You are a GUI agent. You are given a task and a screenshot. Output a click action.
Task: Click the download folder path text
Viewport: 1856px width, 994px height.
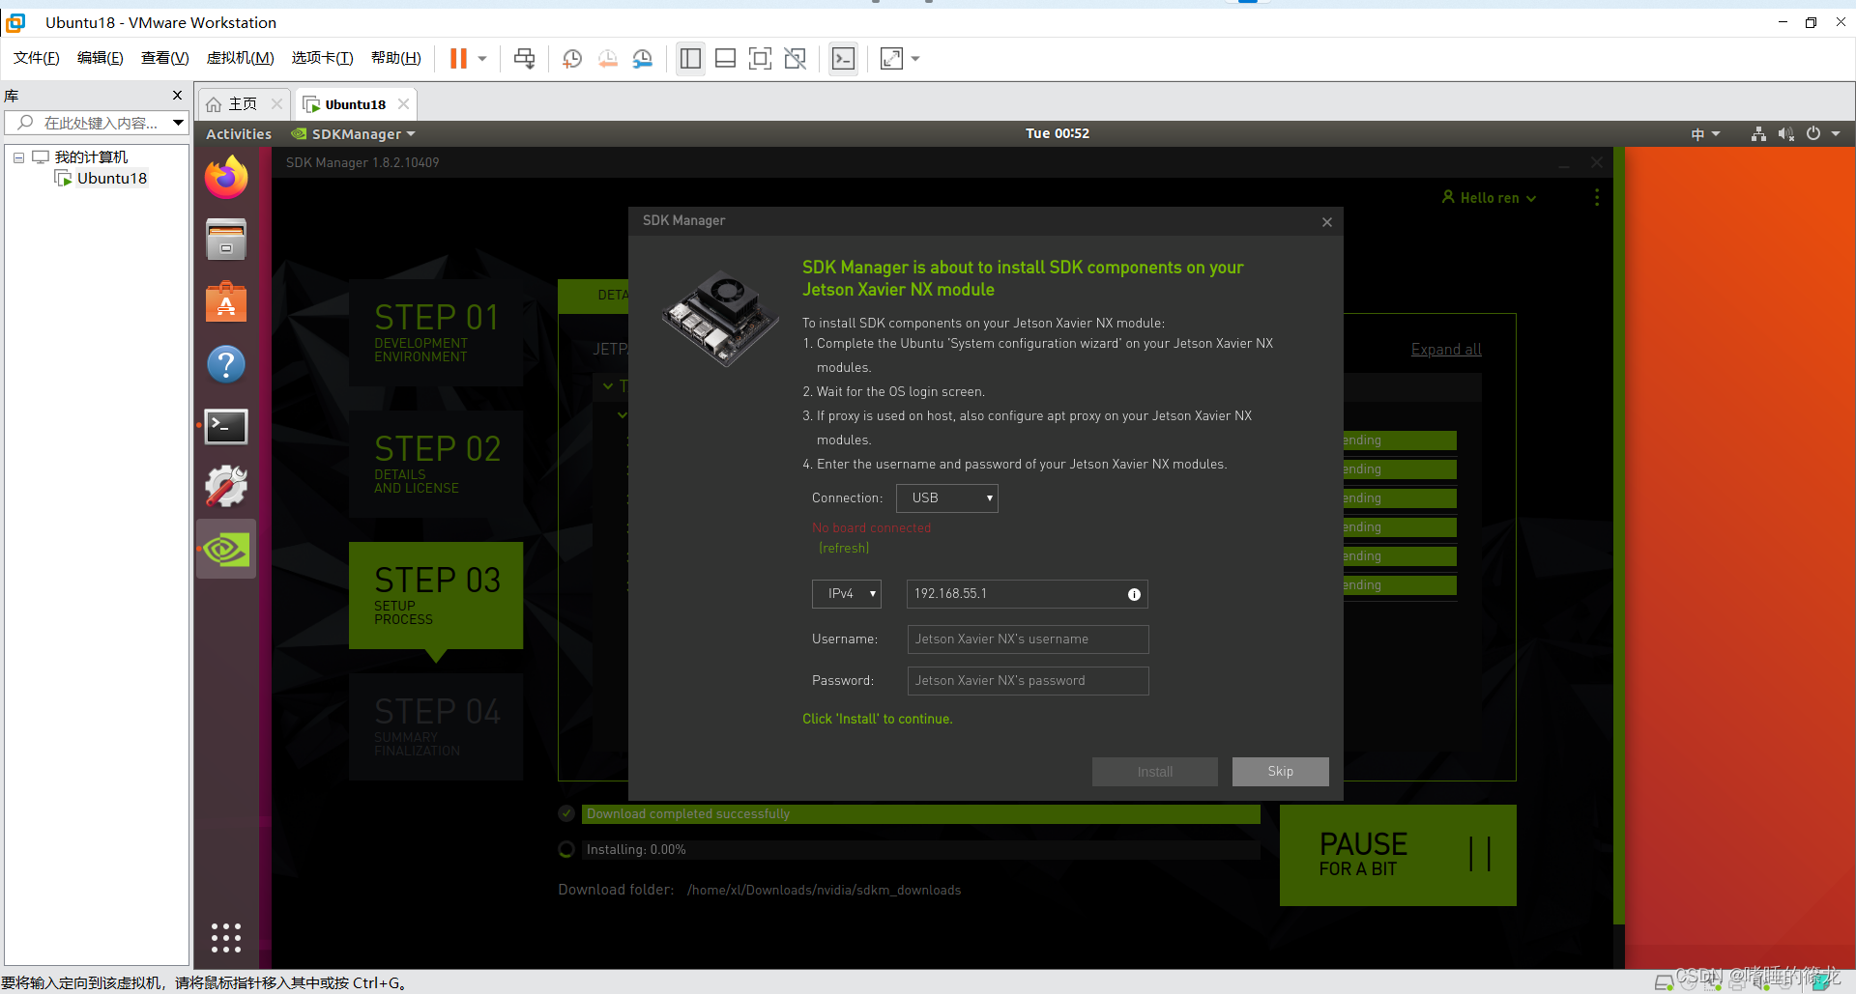(x=824, y=890)
